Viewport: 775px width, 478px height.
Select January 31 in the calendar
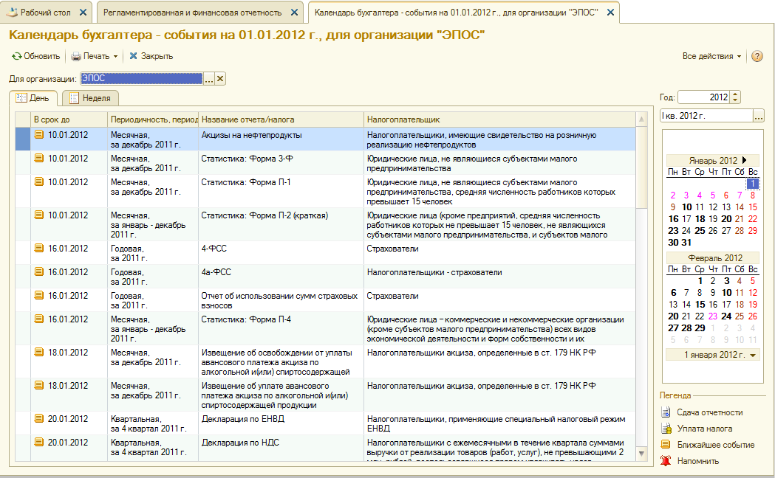pos(686,243)
